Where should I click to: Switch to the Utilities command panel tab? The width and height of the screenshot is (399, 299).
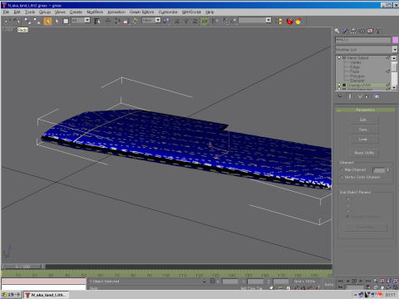[378, 31]
